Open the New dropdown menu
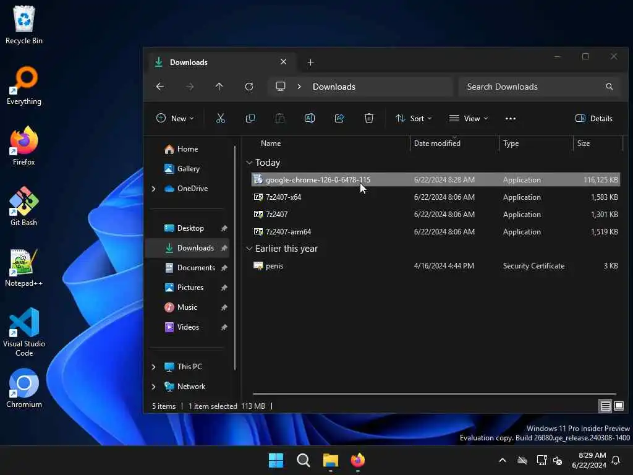Screen dimensions: 633x475 (x=175, y=118)
